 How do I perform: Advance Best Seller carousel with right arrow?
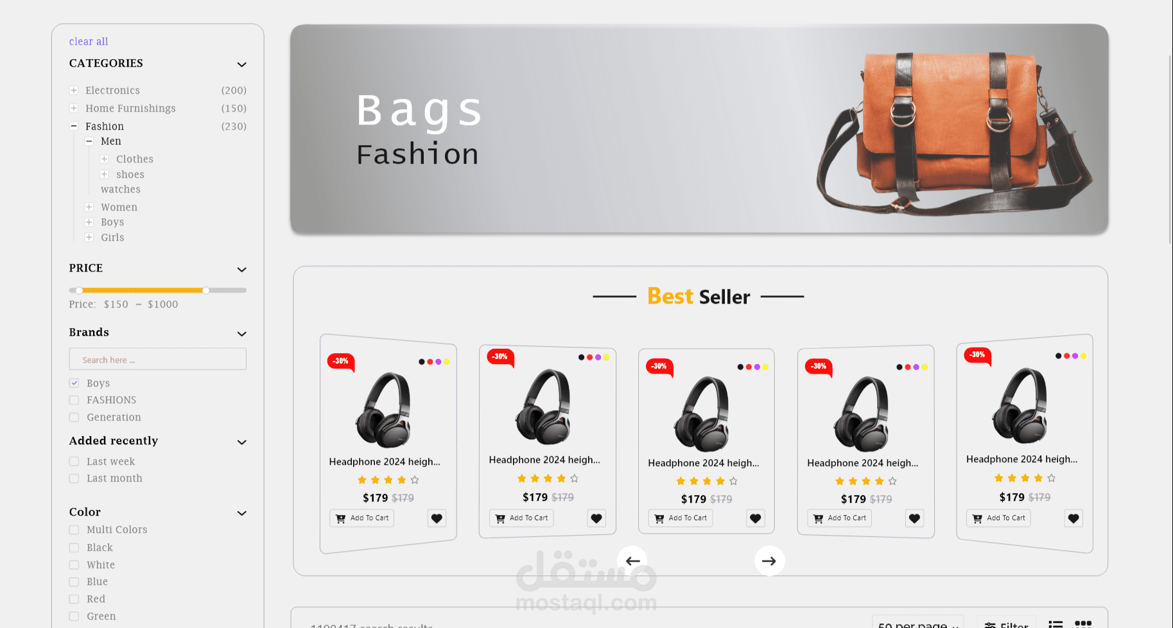(x=769, y=561)
